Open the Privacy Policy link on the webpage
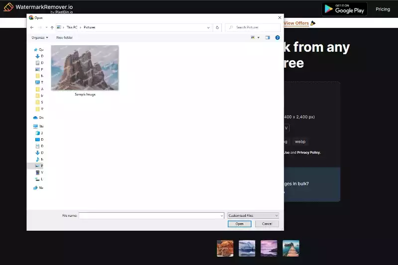This screenshot has height=265, width=398. 308,153
